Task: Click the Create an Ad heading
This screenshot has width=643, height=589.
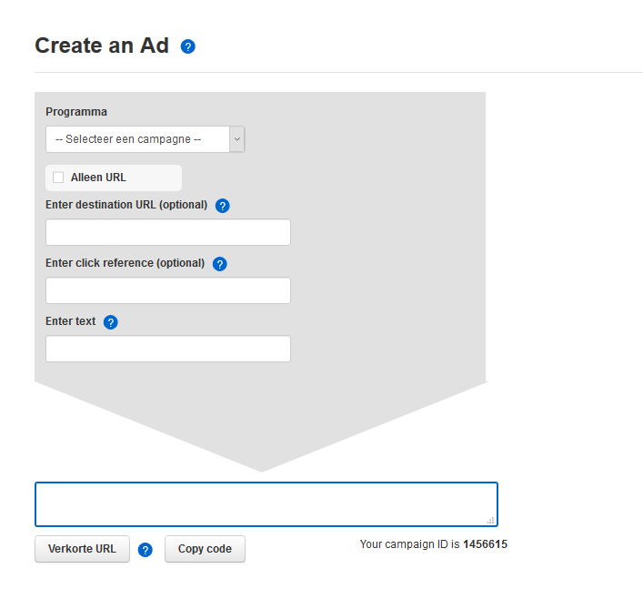Action: [102, 46]
